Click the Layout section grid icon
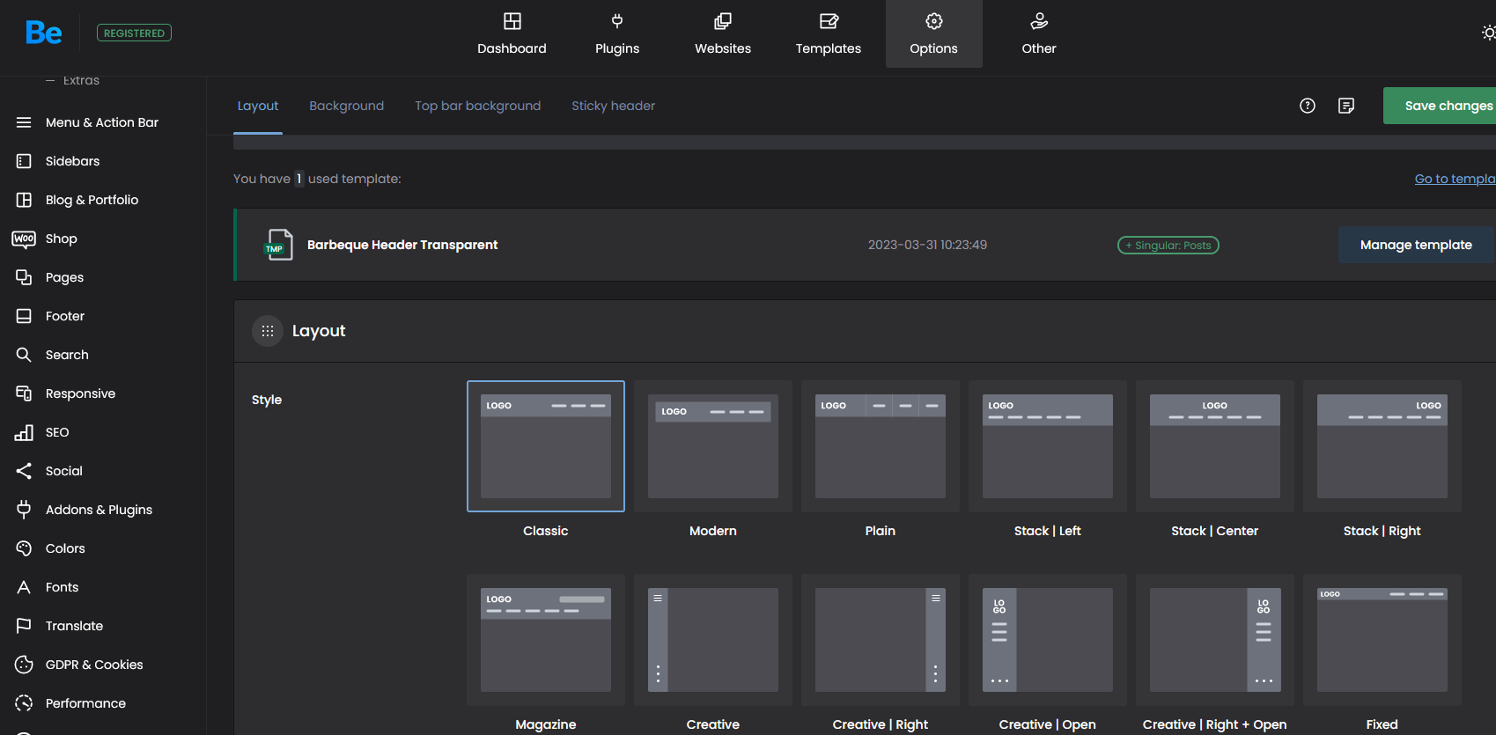 coord(268,331)
